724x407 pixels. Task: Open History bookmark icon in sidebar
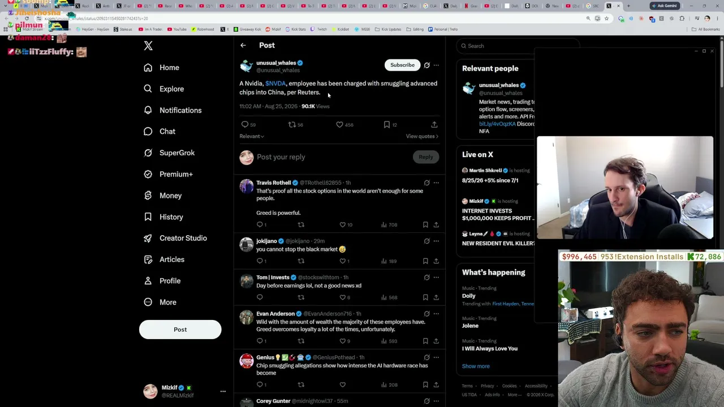[x=148, y=217]
